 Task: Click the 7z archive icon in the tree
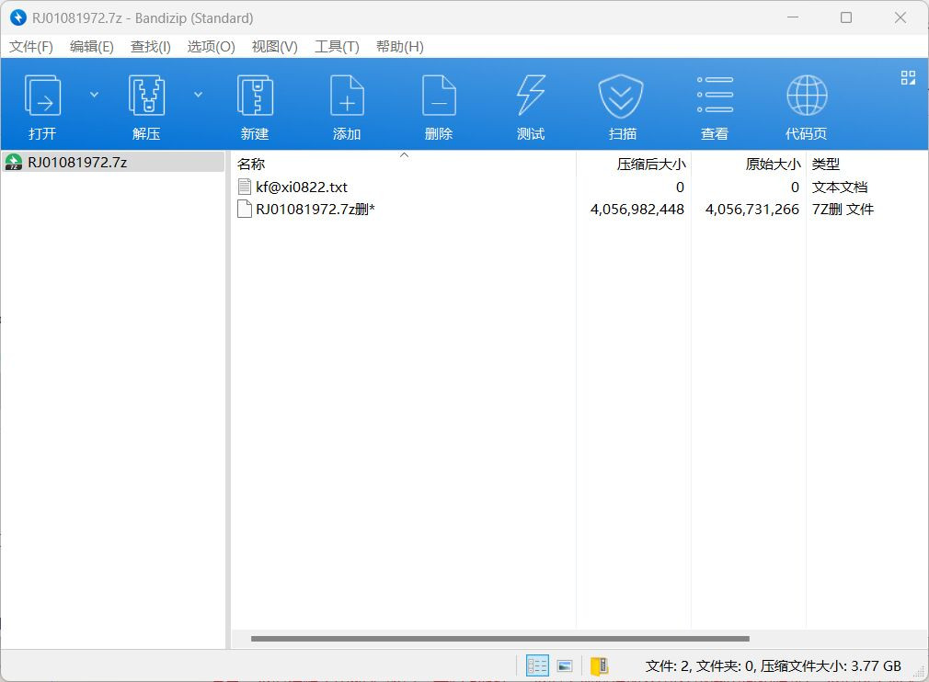click(x=14, y=162)
